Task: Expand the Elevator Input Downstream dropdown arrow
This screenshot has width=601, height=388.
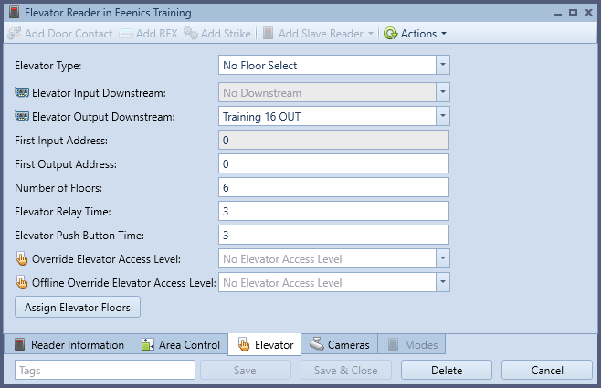Action: point(443,92)
